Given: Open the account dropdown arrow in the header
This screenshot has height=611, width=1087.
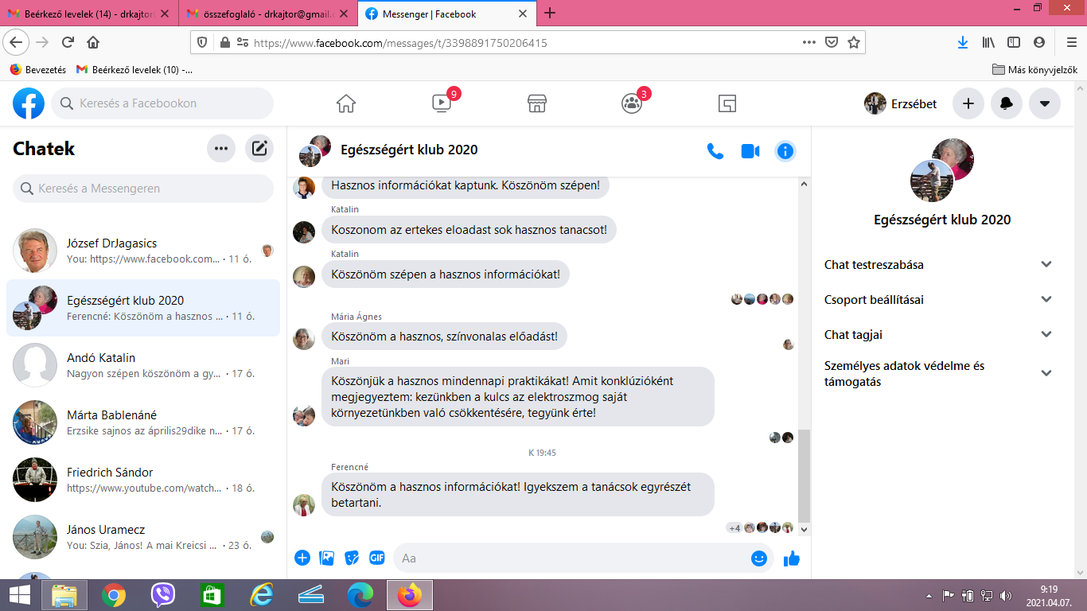Looking at the screenshot, I should [1045, 103].
